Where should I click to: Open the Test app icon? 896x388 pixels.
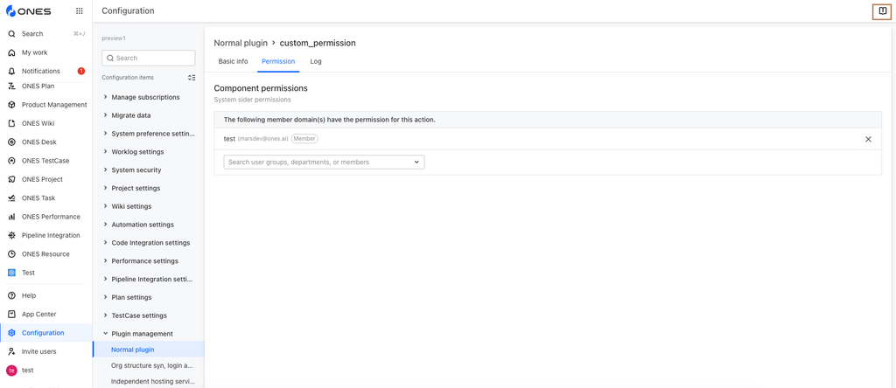[x=11, y=273]
